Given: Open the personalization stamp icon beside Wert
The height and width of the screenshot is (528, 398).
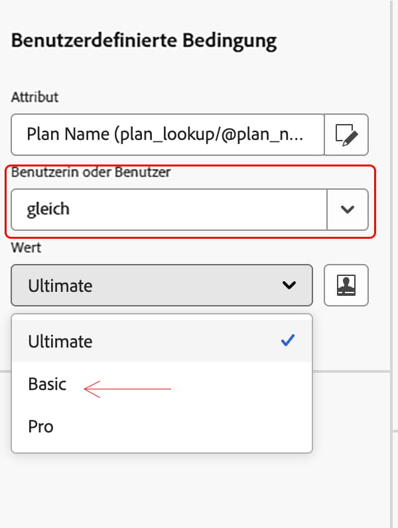Looking at the screenshot, I should click(x=346, y=285).
